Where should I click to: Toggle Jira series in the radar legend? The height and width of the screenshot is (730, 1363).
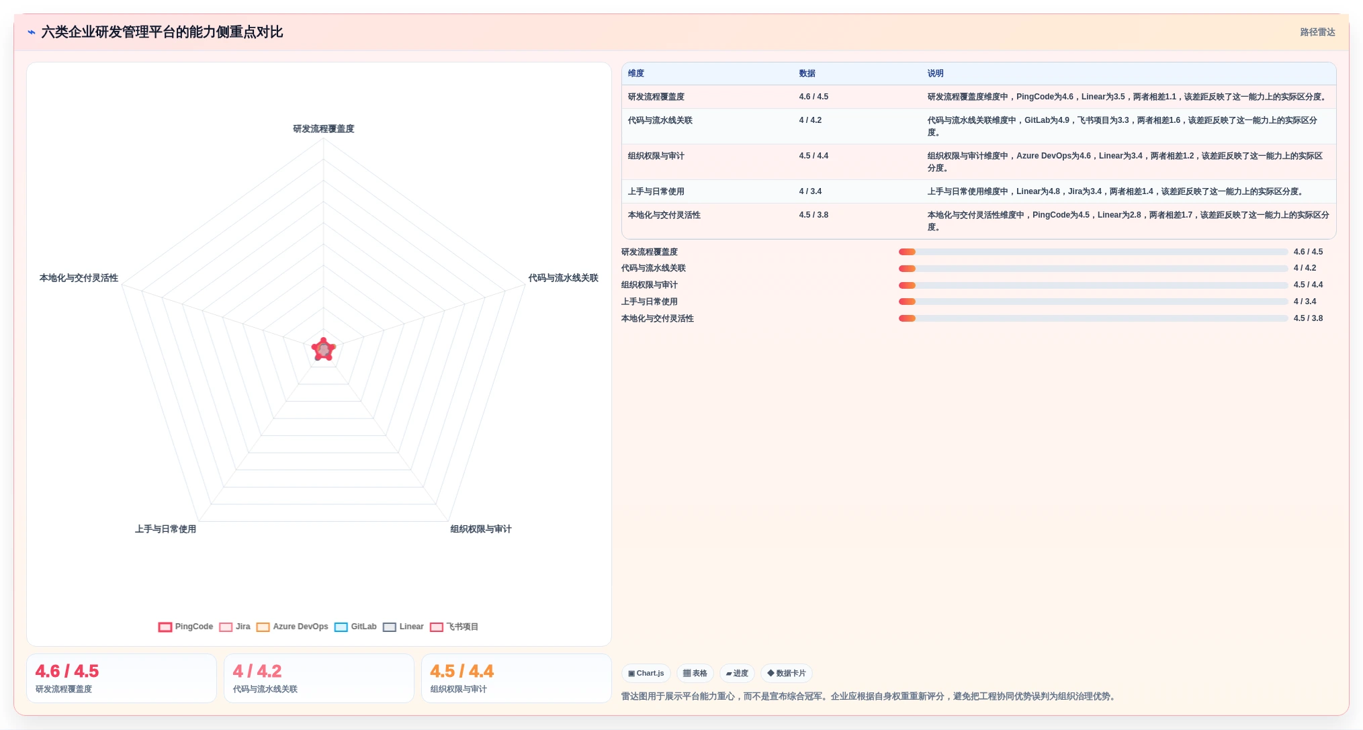(x=234, y=627)
